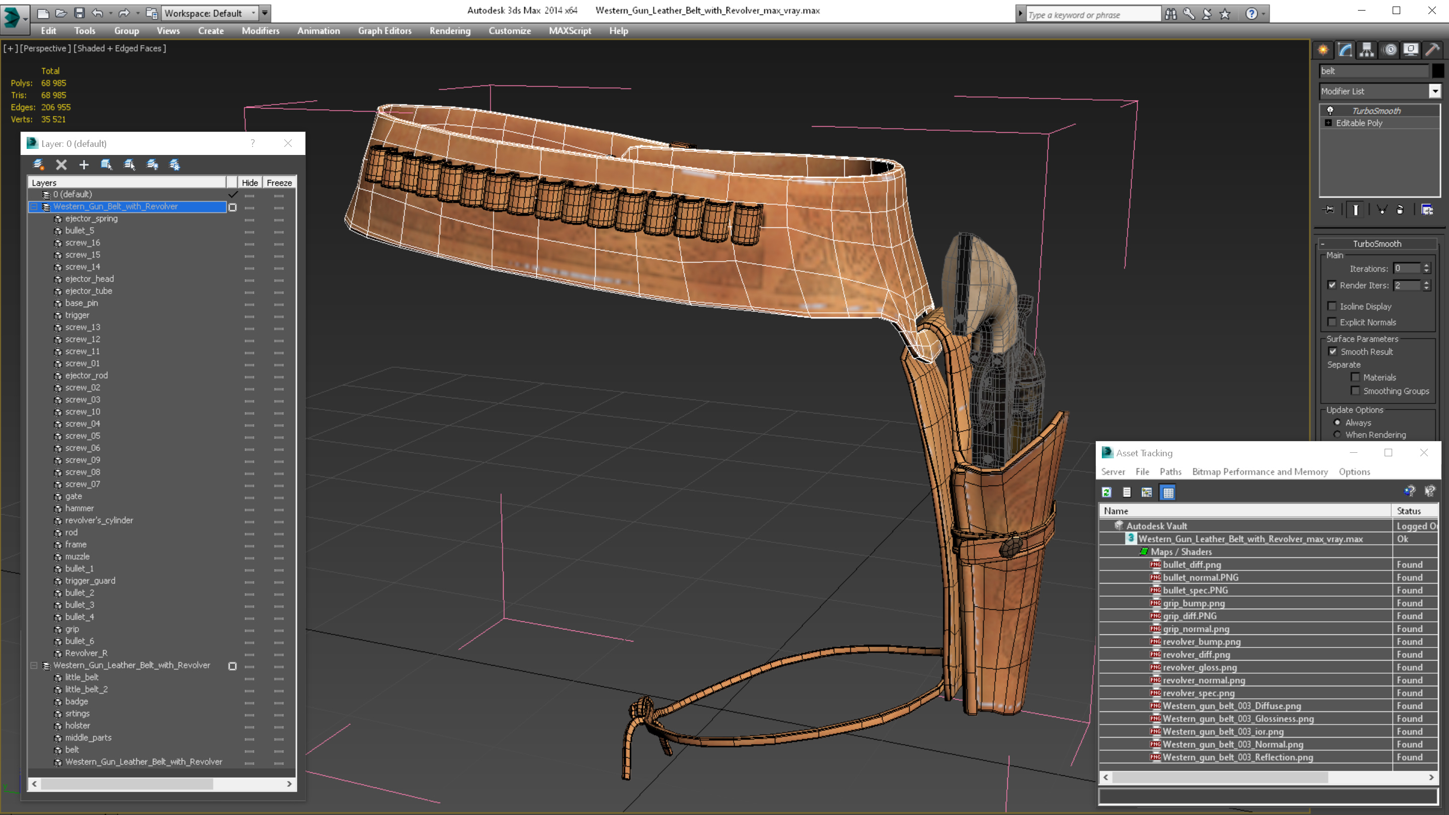Screen dimensions: 1449x815
Task: Click the object color swatch next to belt
Action: [1438, 71]
